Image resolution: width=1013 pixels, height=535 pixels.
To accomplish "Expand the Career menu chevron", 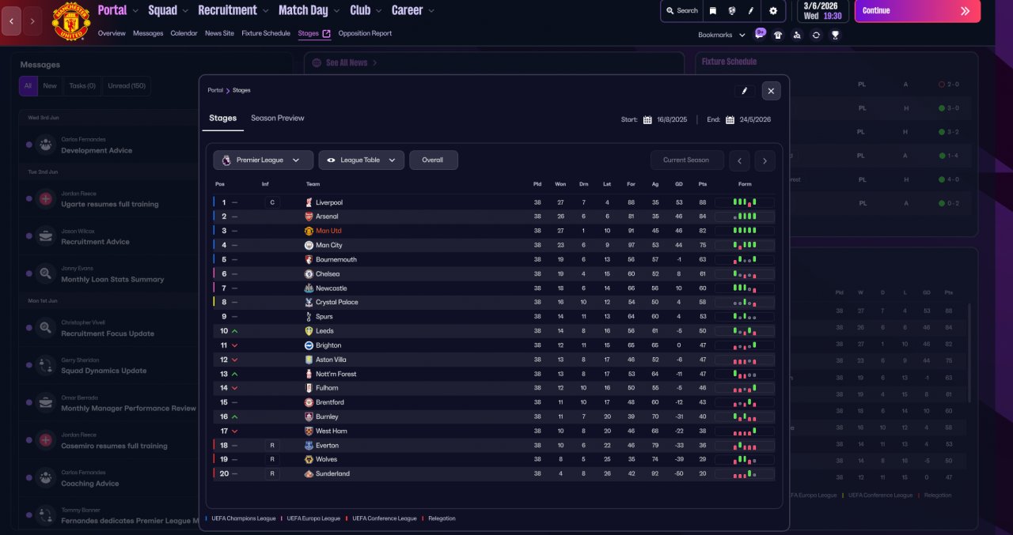I will click(431, 11).
